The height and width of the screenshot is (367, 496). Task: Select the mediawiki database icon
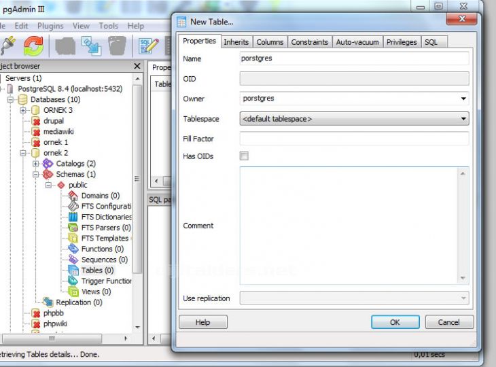pos(36,132)
